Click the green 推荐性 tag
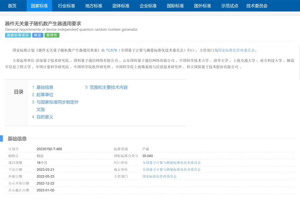This screenshot has width=300, height=199. coord(52,35)
